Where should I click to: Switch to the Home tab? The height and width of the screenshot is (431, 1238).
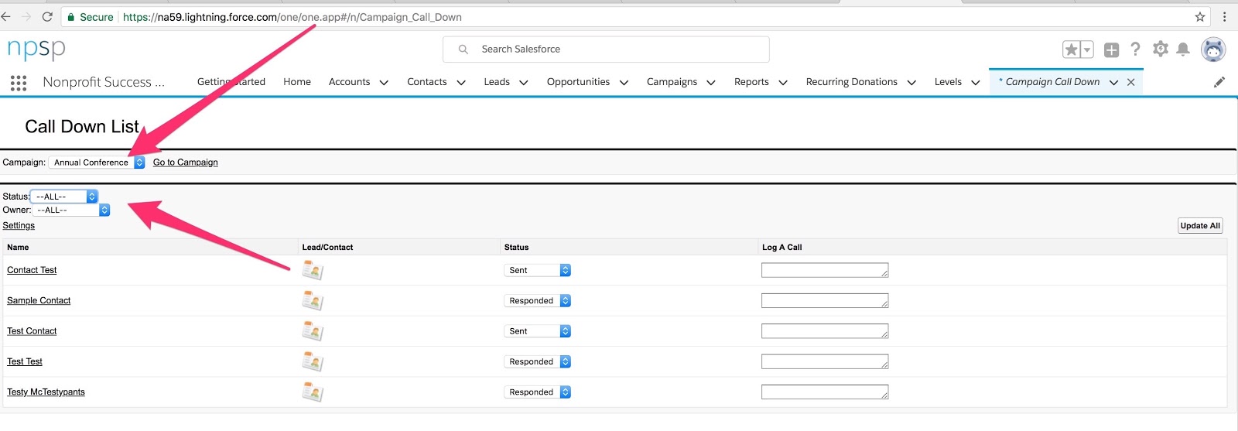(x=297, y=82)
